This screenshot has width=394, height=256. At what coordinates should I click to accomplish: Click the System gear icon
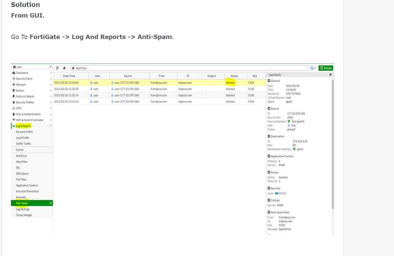pyautogui.click(x=14, y=91)
